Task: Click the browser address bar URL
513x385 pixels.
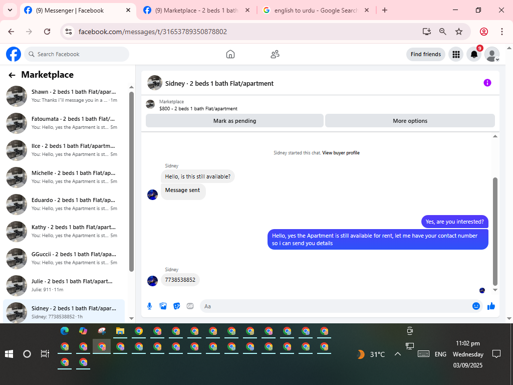Action: [152, 32]
